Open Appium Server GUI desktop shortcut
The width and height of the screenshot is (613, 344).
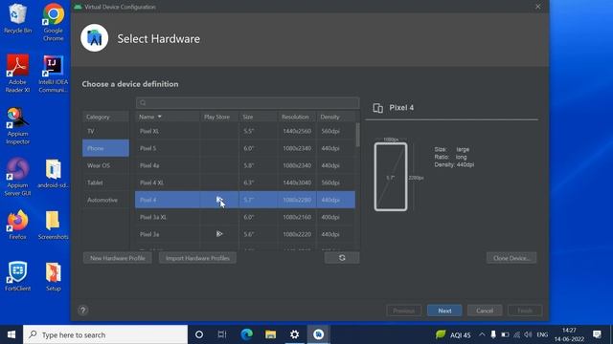tap(17, 176)
